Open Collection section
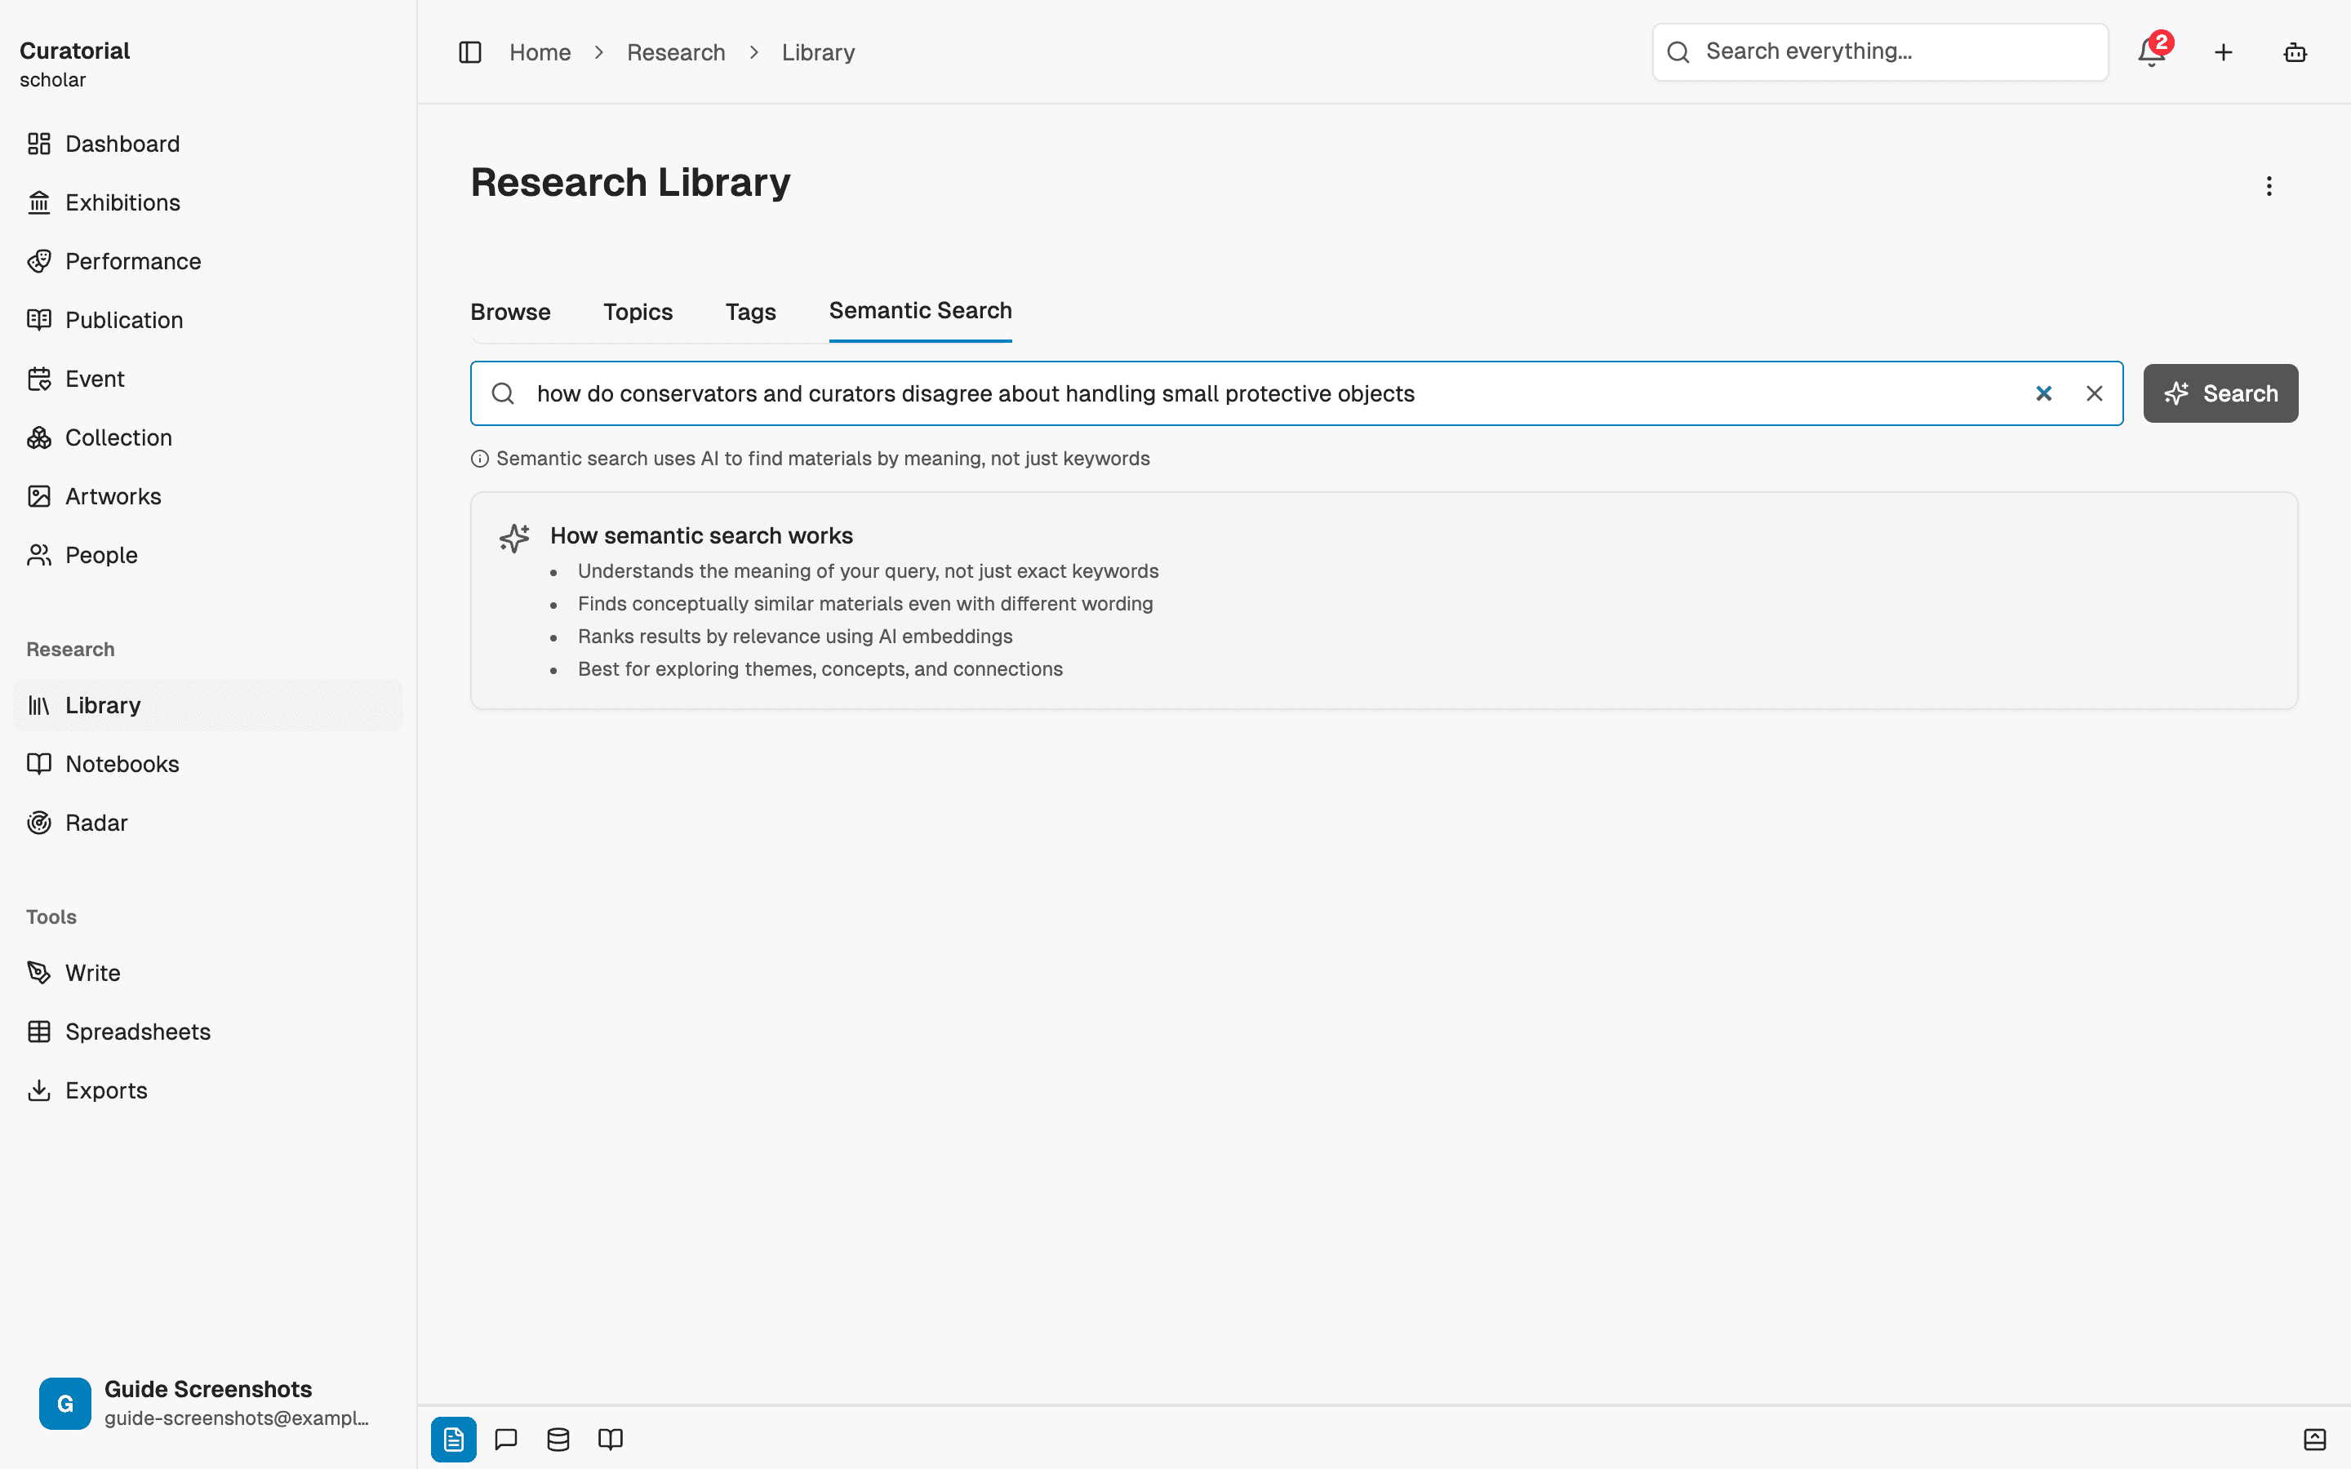This screenshot has width=2351, height=1469. [208, 437]
